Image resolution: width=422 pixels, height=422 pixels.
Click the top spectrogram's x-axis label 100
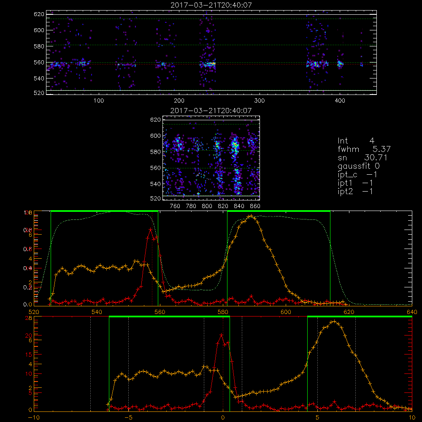click(x=99, y=101)
